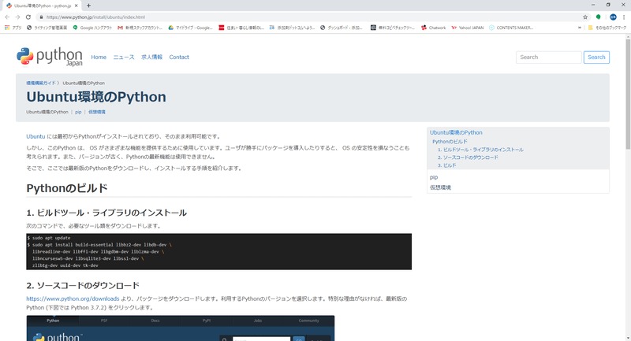Image resolution: width=631 pixels, height=341 pixels.
Task: Close the Ubuntu環境のPython browser tab
Action: [x=77, y=6]
